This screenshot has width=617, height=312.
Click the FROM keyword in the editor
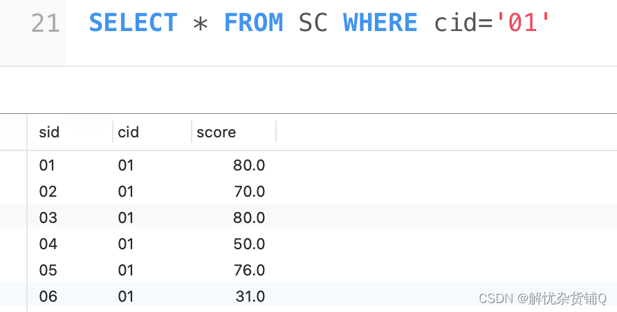pos(253,23)
